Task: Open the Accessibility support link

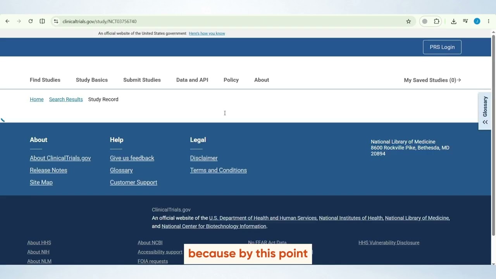Action: point(160,252)
